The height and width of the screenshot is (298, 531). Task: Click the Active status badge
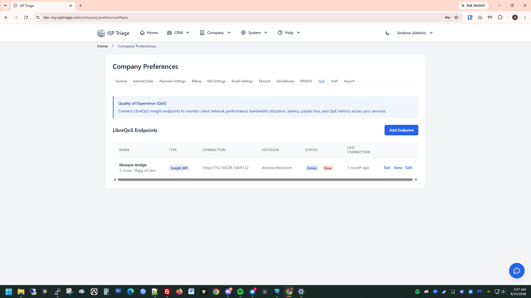click(312, 168)
